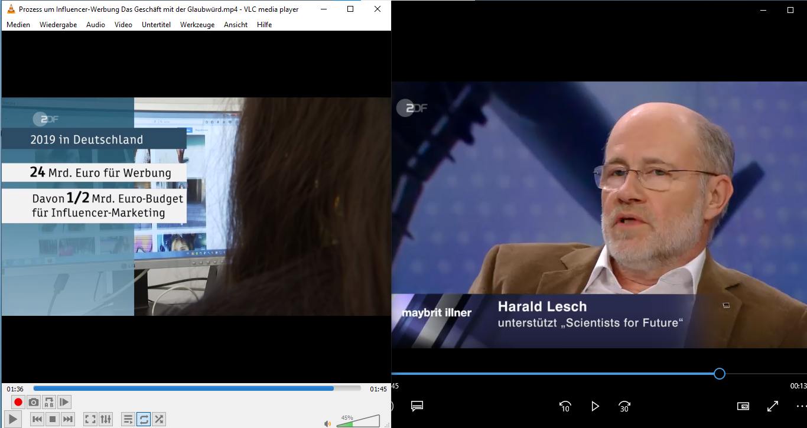Open the more options ellipsis menu
Screen dimensions: 807x428
click(x=801, y=406)
